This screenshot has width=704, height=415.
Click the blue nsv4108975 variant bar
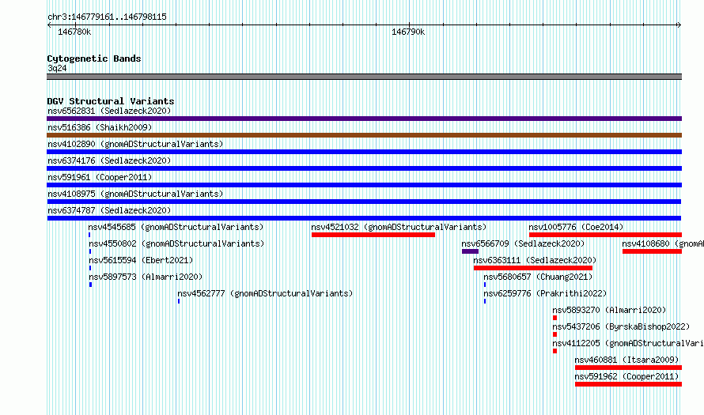click(x=364, y=202)
